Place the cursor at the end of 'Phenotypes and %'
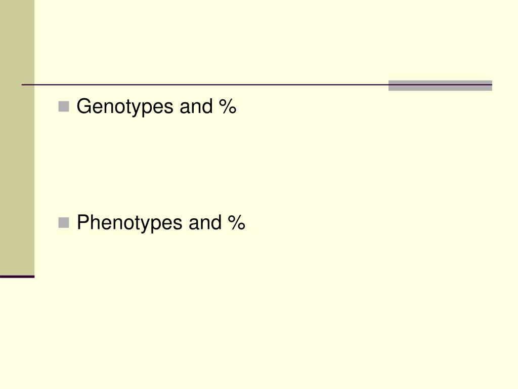The height and width of the screenshot is (389, 518). click(246, 222)
